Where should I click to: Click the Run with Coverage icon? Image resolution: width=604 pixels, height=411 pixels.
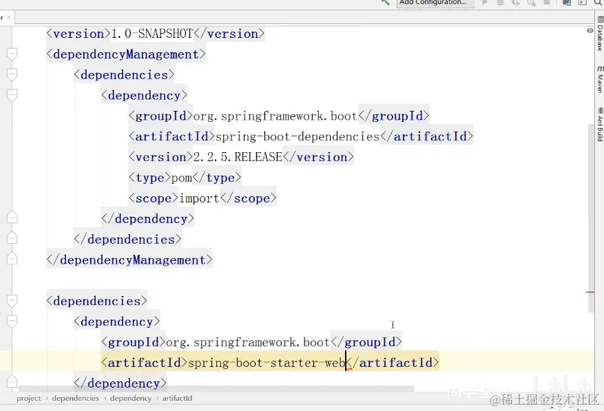tap(516, 2)
